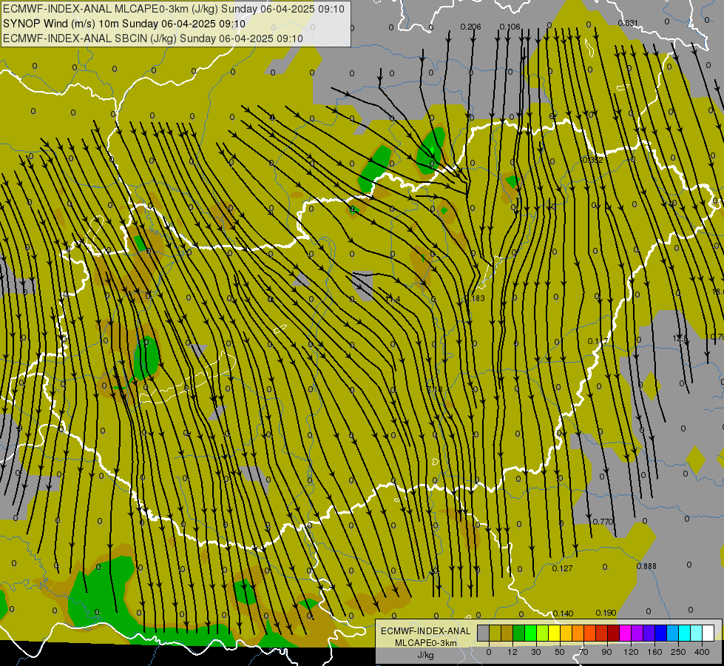Screen dimensions: 724x666
Task: Click the orange legend swatch left of label 70
Action: pos(578,633)
